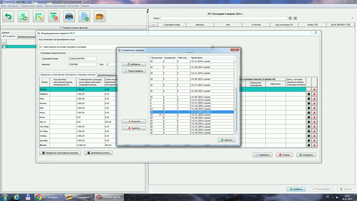Click Заполнение уплаты button
Screen dimensions: 357x201
98,153
